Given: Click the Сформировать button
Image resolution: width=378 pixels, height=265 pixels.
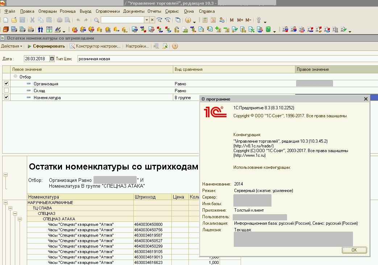Looking at the screenshot, I should (x=46, y=46).
